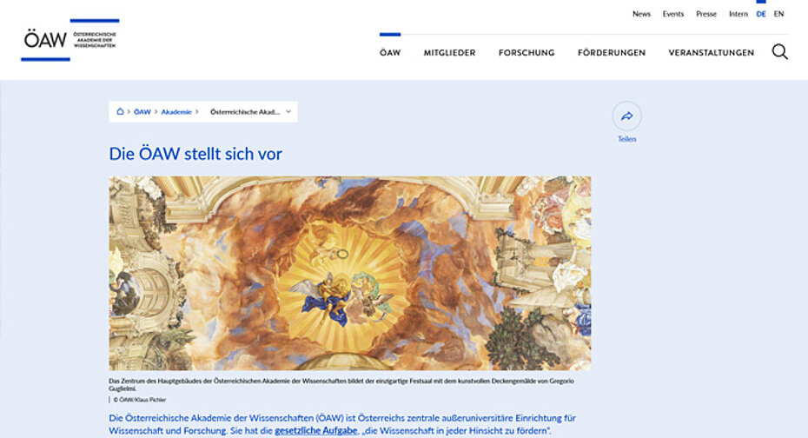Click the Presse top link
808x438 pixels.
(706, 14)
